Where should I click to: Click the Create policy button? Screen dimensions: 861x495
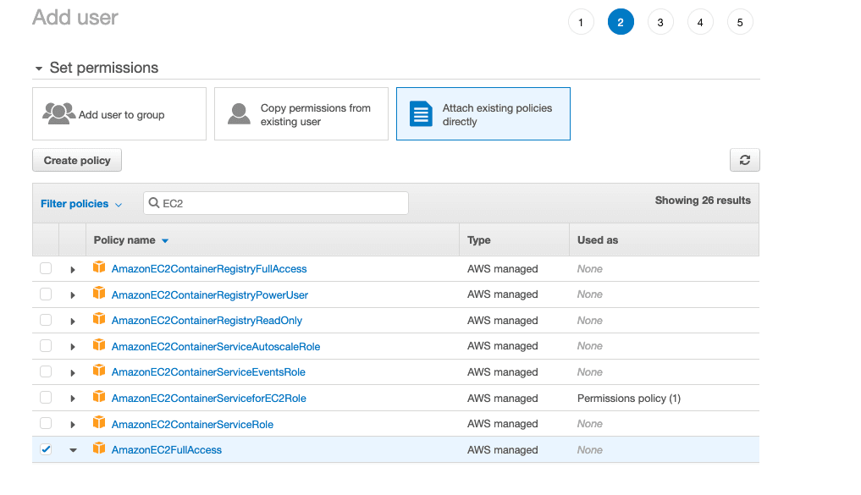[77, 161]
